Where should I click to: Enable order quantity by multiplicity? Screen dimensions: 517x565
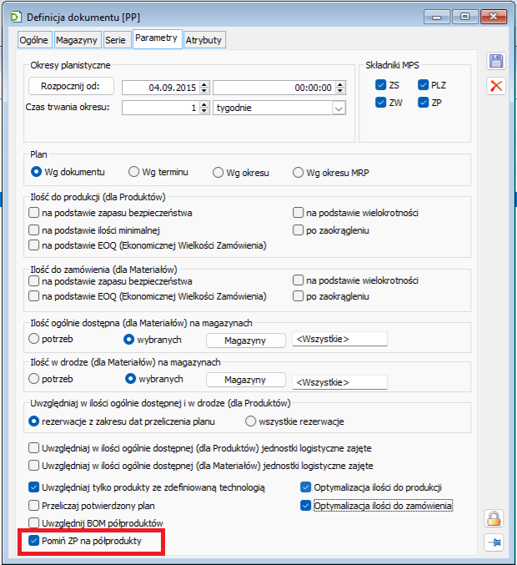pos(298,280)
